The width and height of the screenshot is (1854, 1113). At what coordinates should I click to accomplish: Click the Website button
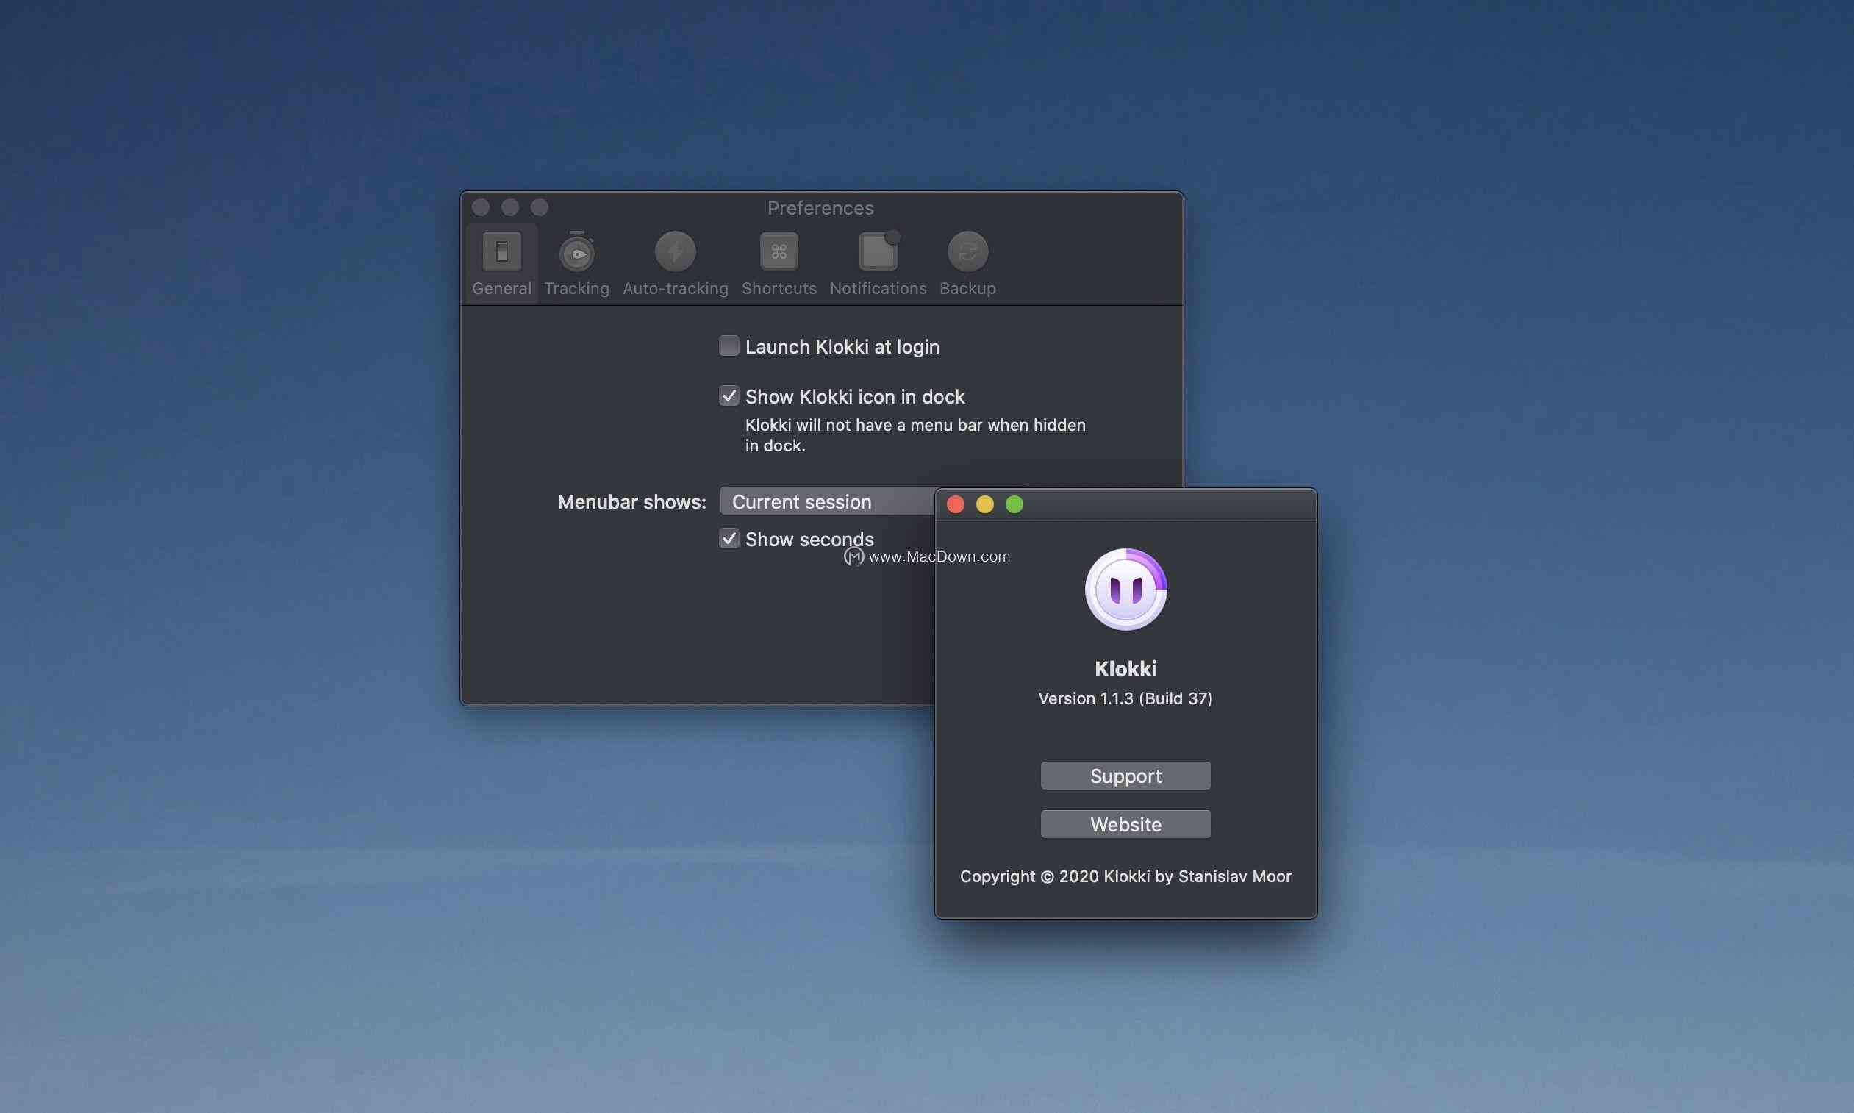click(1125, 824)
